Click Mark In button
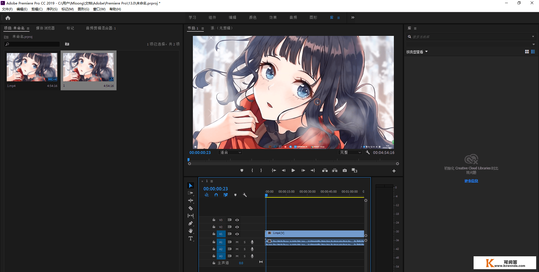539x272 pixels. [252, 170]
